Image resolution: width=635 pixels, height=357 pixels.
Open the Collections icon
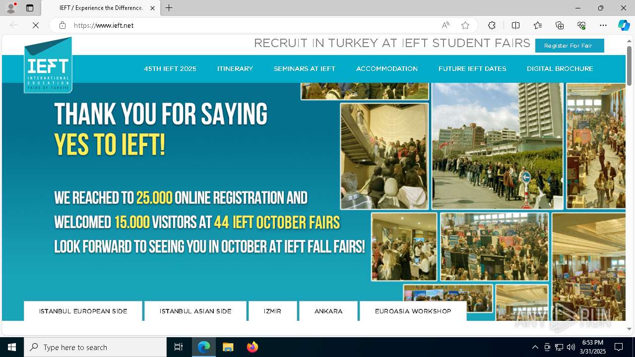pos(560,25)
